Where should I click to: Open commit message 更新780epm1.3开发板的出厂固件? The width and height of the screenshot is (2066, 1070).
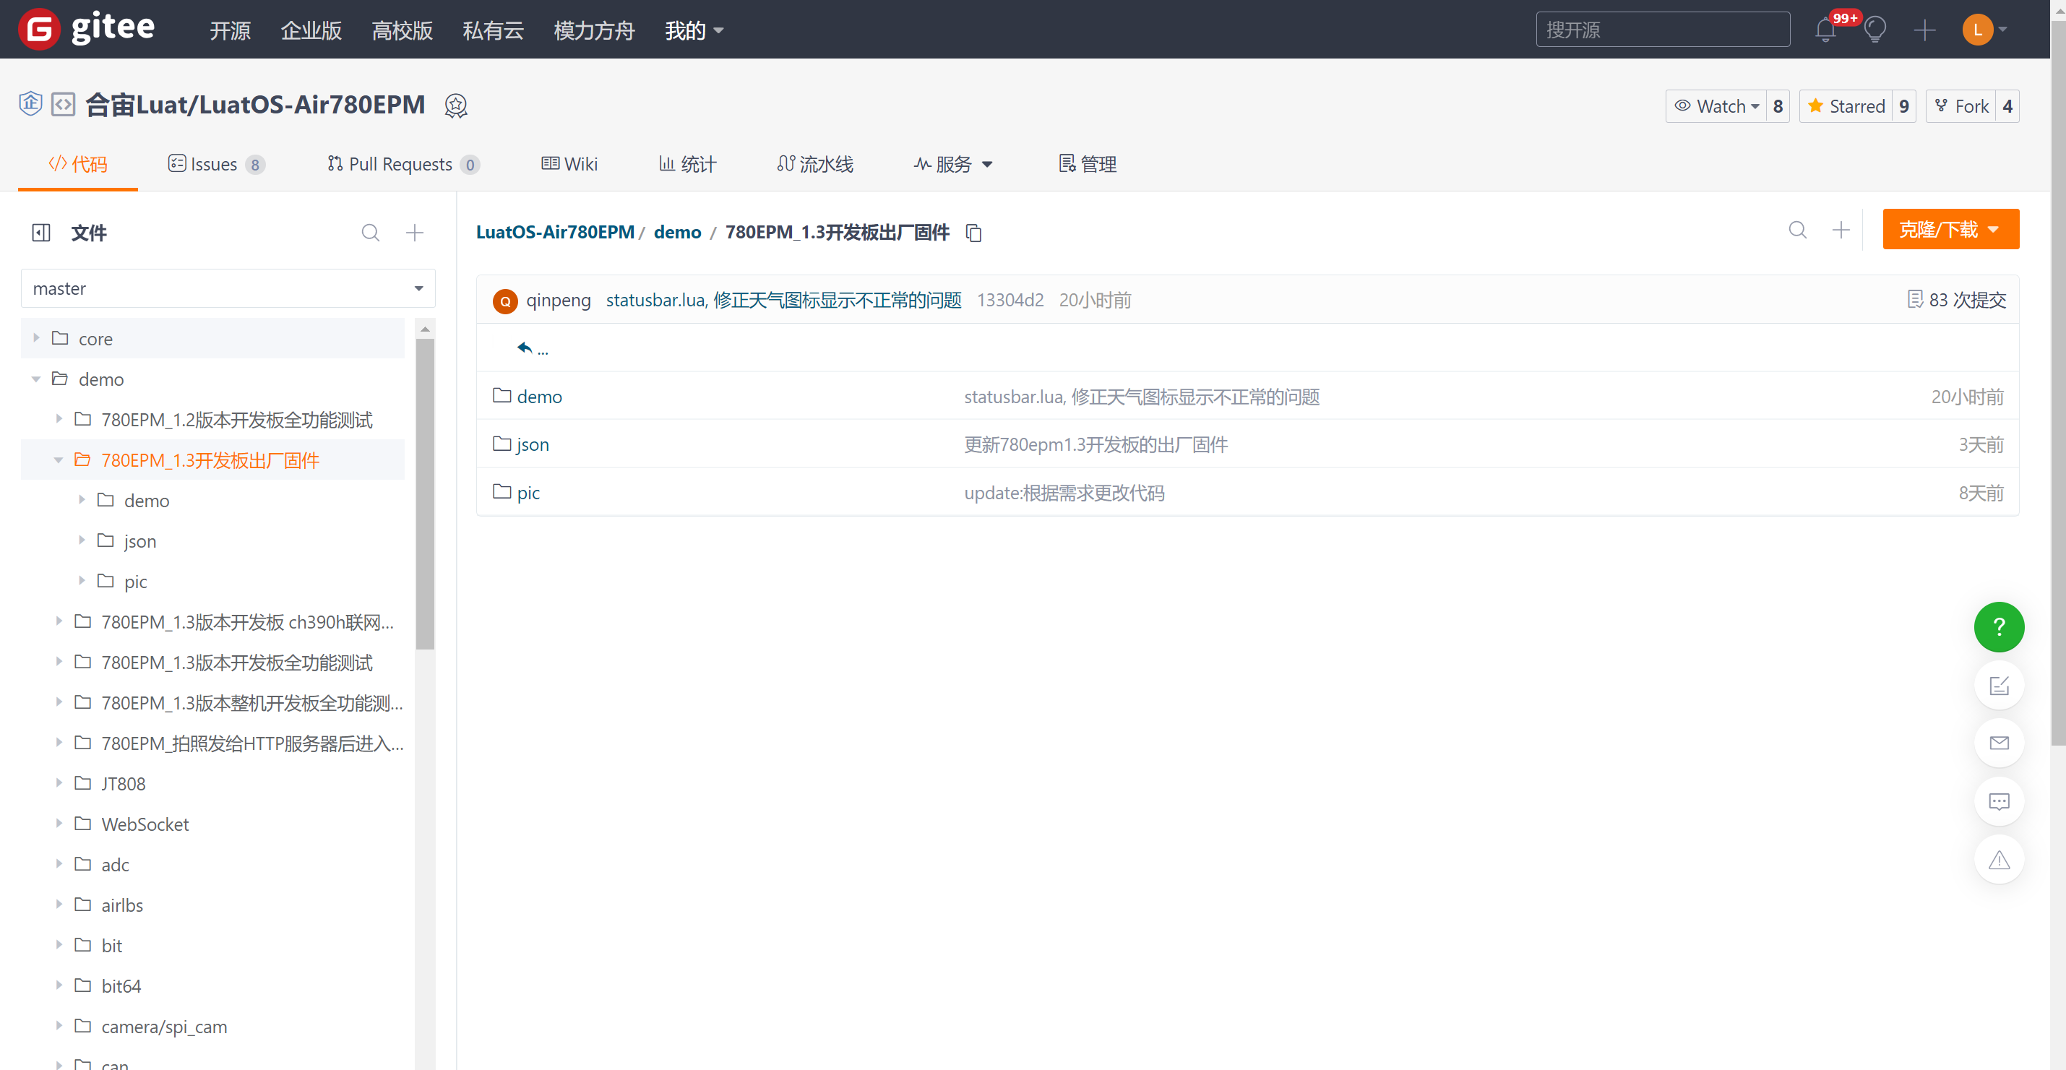click(x=1096, y=444)
